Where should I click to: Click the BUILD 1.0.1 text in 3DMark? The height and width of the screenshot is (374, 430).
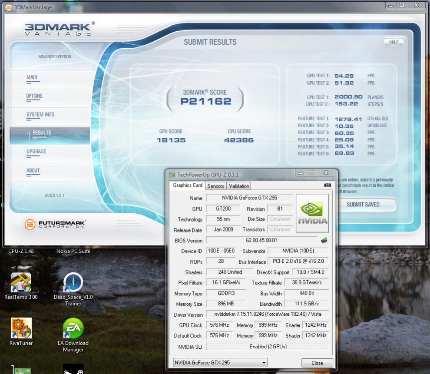(55, 195)
